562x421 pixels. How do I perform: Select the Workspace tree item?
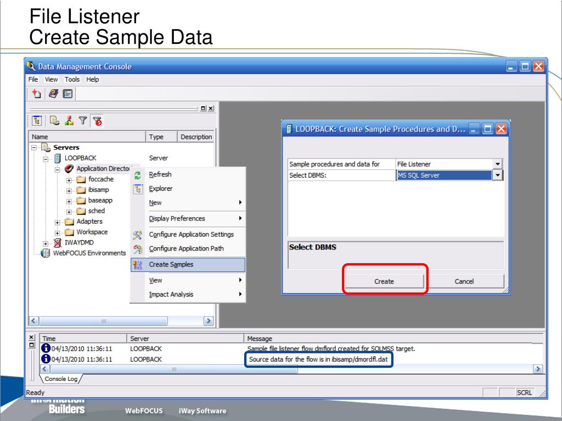pos(92,232)
